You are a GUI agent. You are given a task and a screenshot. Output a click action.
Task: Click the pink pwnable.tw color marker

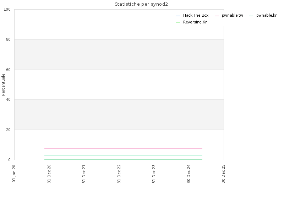(x=217, y=16)
